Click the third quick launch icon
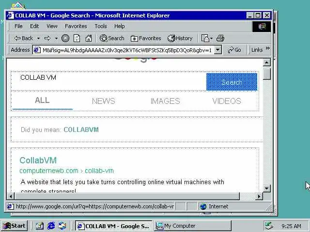 (x=62, y=226)
